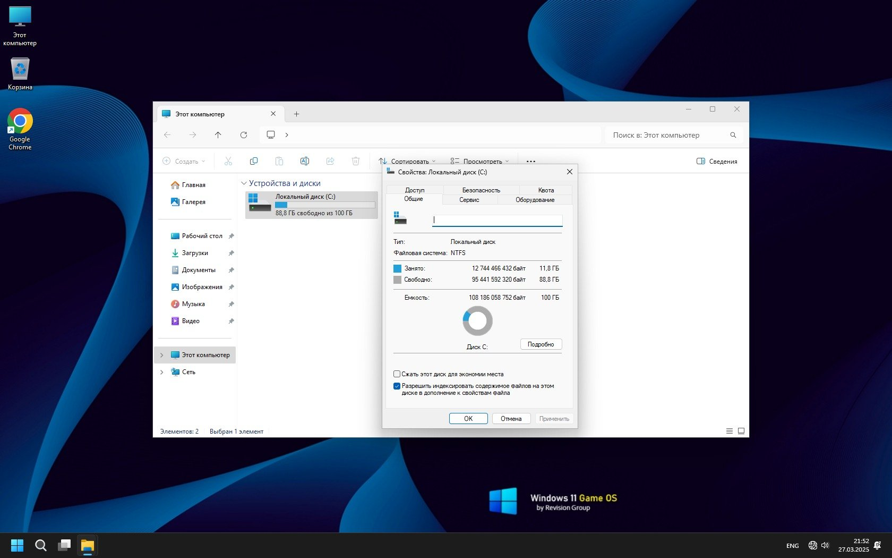
Task: Expand the This PC tree node
Action: click(x=162, y=355)
